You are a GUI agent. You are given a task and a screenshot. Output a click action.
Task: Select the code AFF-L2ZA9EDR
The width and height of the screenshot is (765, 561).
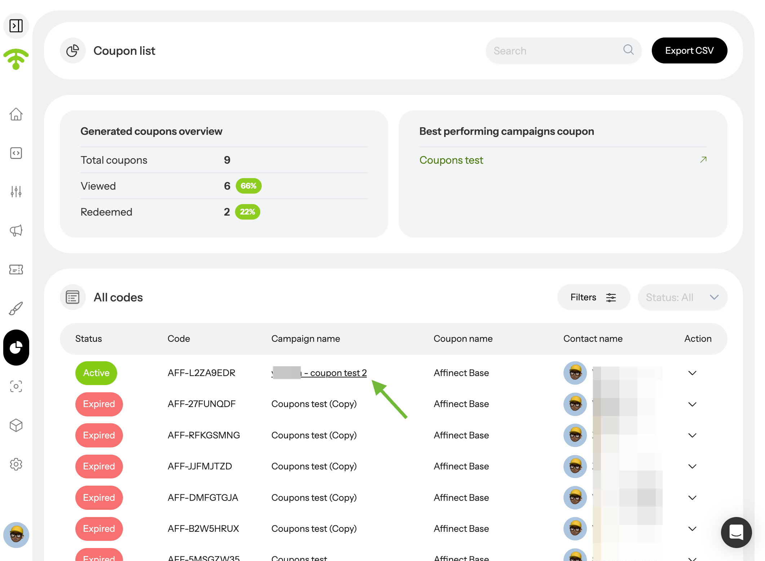[202, 373]
